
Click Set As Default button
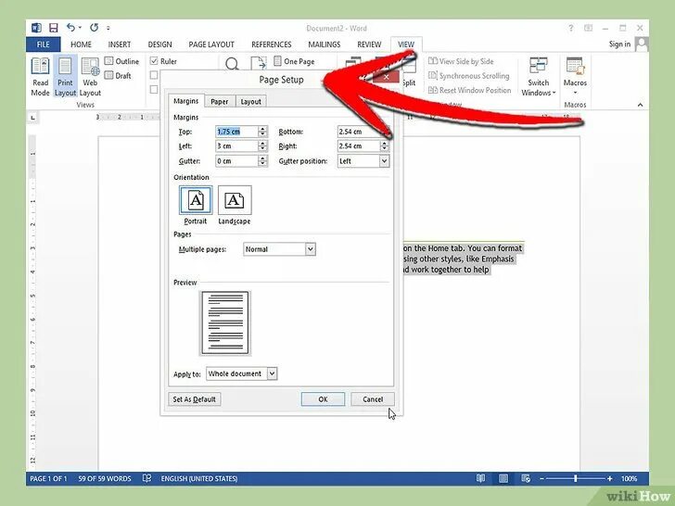tap(194, 398)
